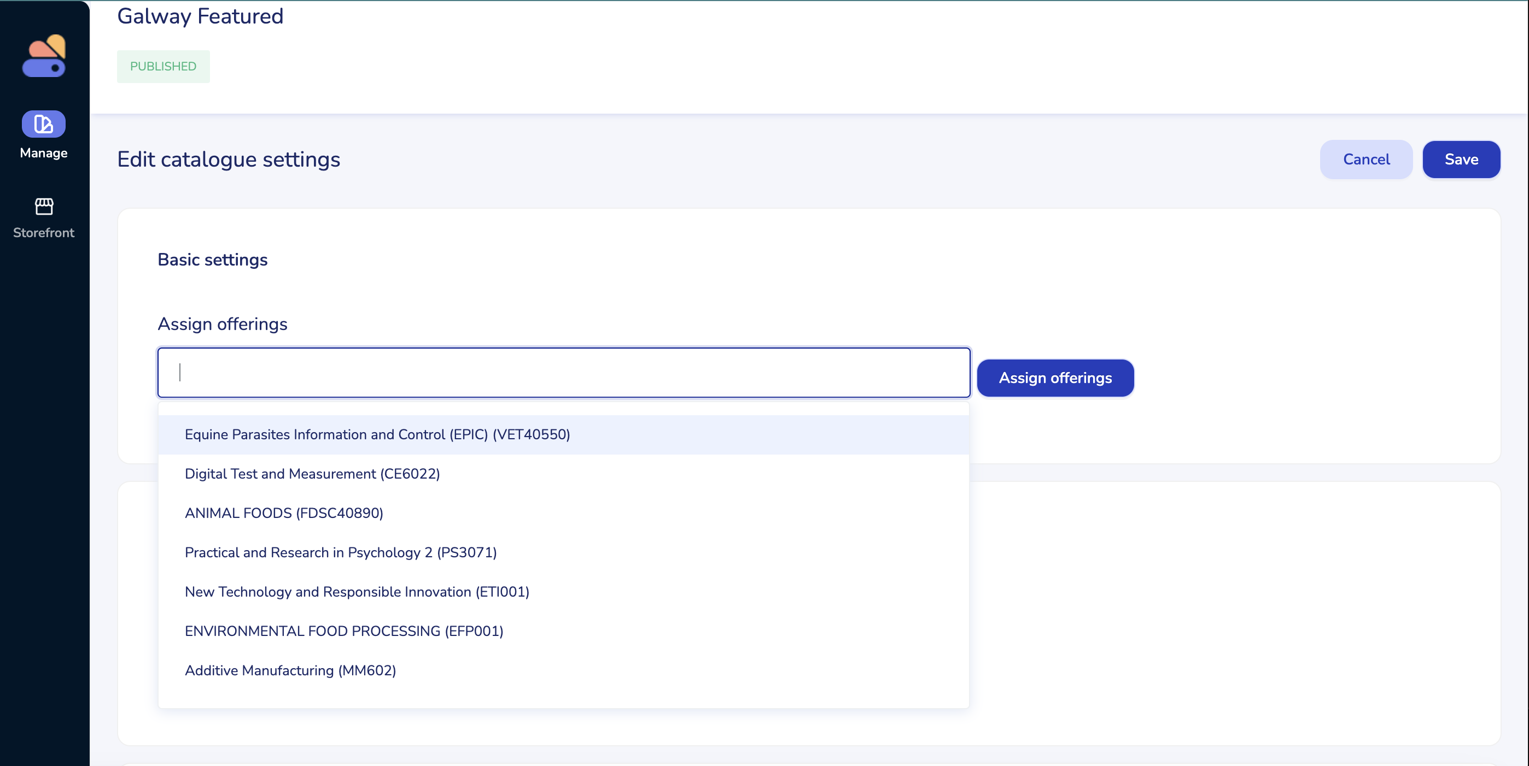Click the Manage sidebar label
The image size is (1529, 766).
pyautogui.click(x=44, y=153)
